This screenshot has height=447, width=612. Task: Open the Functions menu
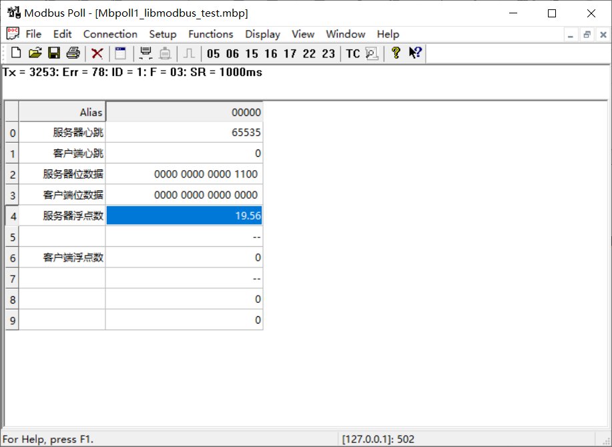click(x=211, y=34)
